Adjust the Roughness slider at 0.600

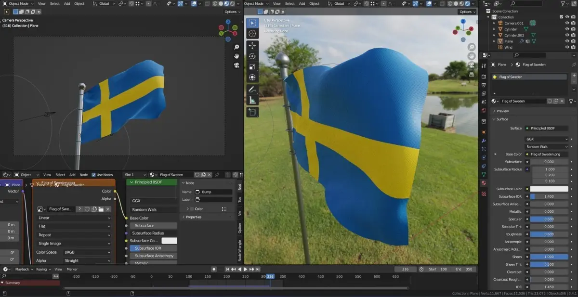point(549,234)
